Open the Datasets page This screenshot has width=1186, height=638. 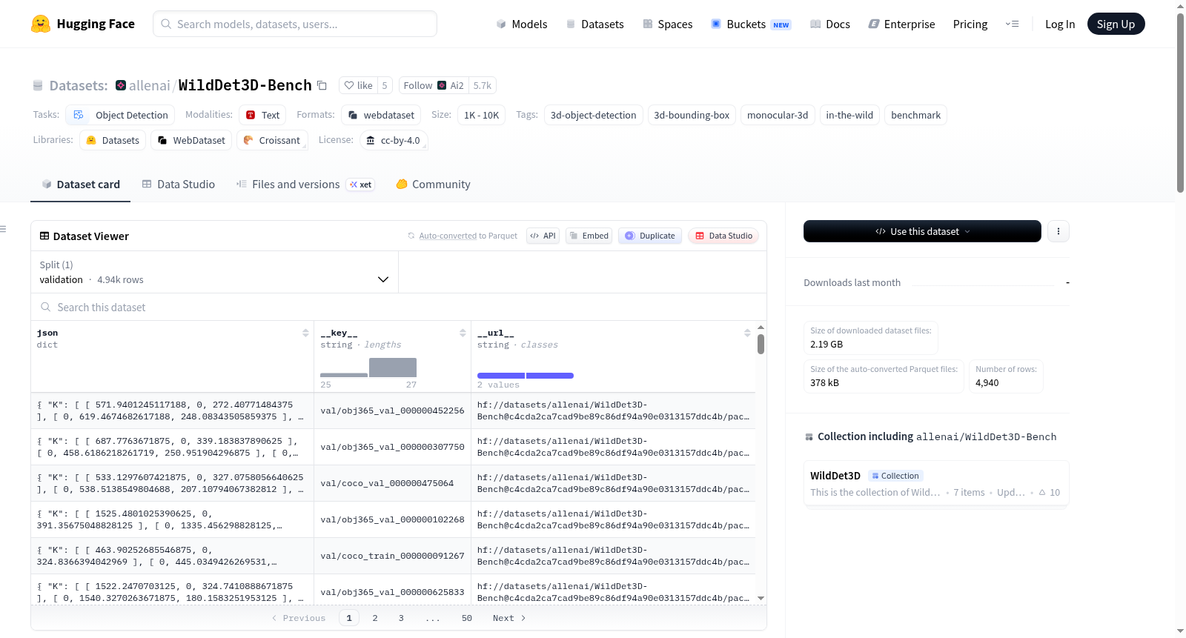pos(594,24)
